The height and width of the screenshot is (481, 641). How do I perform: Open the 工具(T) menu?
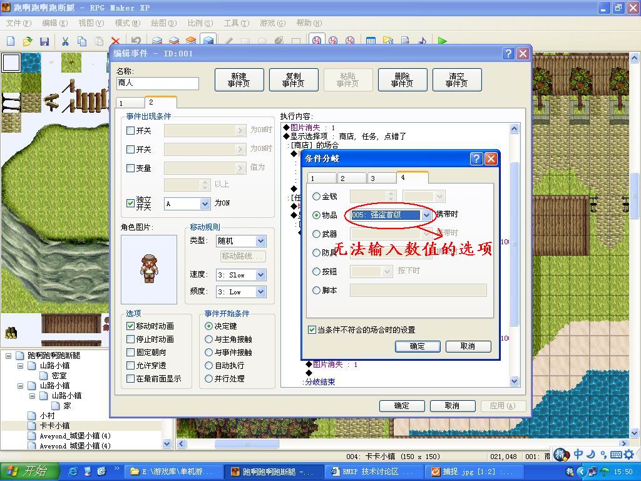pos(236,23)
